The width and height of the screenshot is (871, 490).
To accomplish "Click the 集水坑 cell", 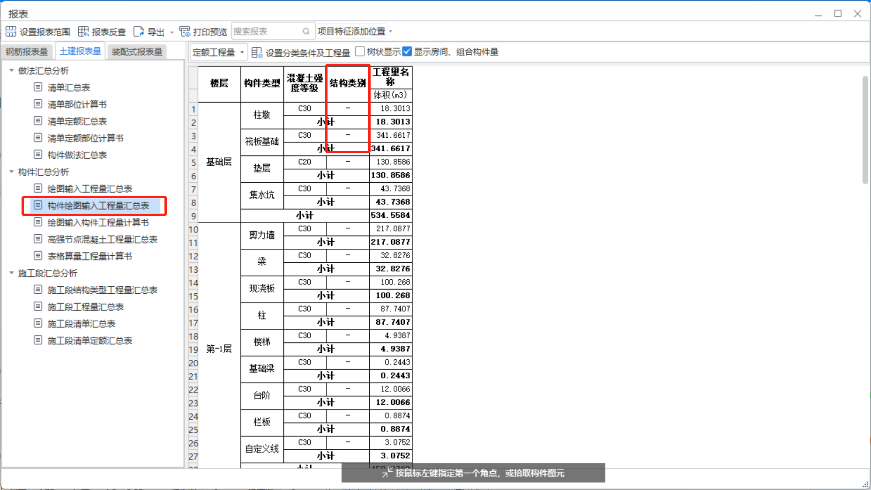I will [262, 195].
